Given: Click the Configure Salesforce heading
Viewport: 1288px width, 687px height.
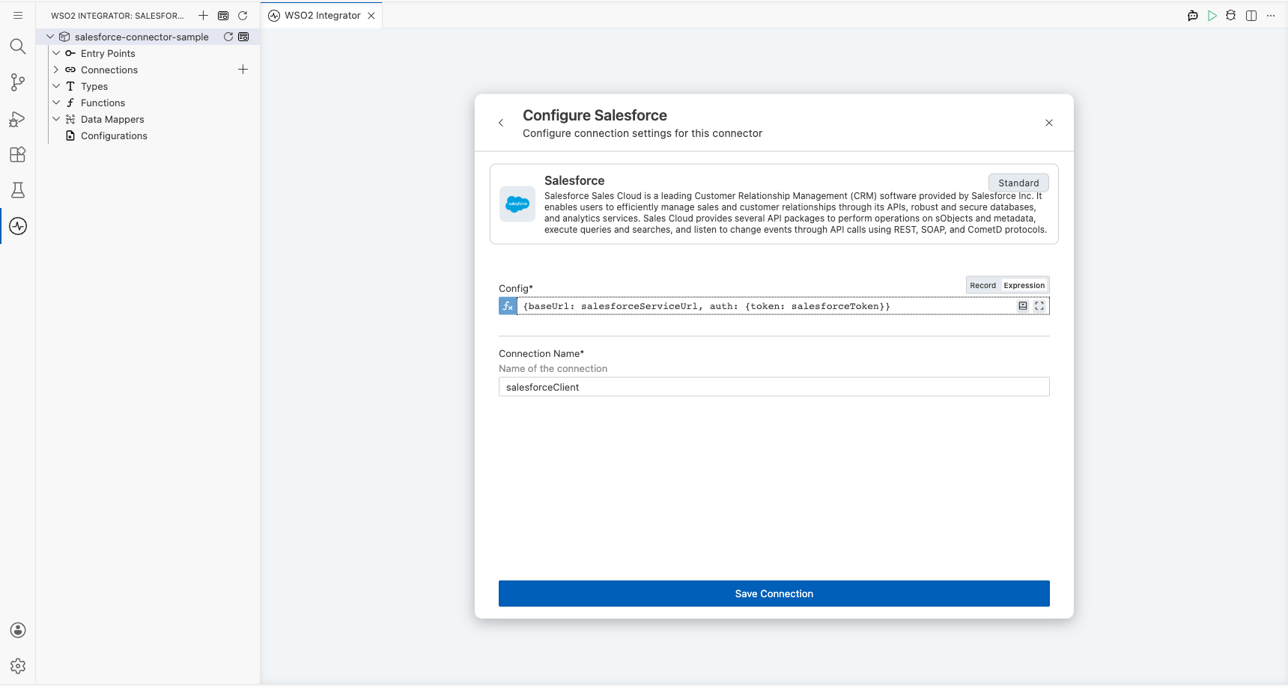Looking at the screenshot, I should (x=595, y=115).
